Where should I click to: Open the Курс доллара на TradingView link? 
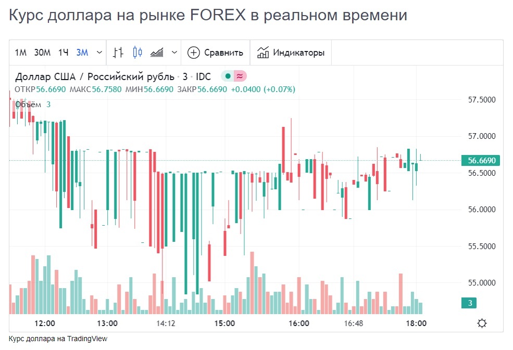click(x=57, y=339)
